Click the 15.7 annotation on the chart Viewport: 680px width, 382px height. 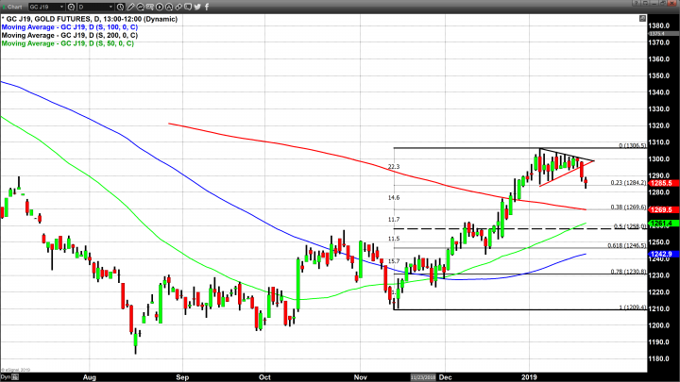pos(394,261)
